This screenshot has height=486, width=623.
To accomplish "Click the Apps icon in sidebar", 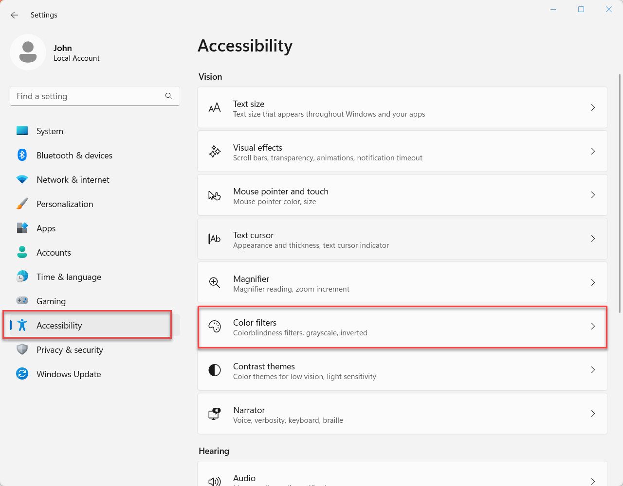I will [x=22, y=228].
